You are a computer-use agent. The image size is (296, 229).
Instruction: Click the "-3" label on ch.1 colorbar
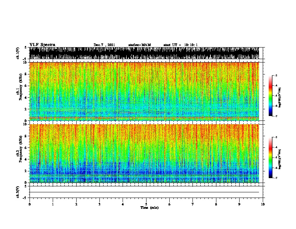[x=276, y=75]
